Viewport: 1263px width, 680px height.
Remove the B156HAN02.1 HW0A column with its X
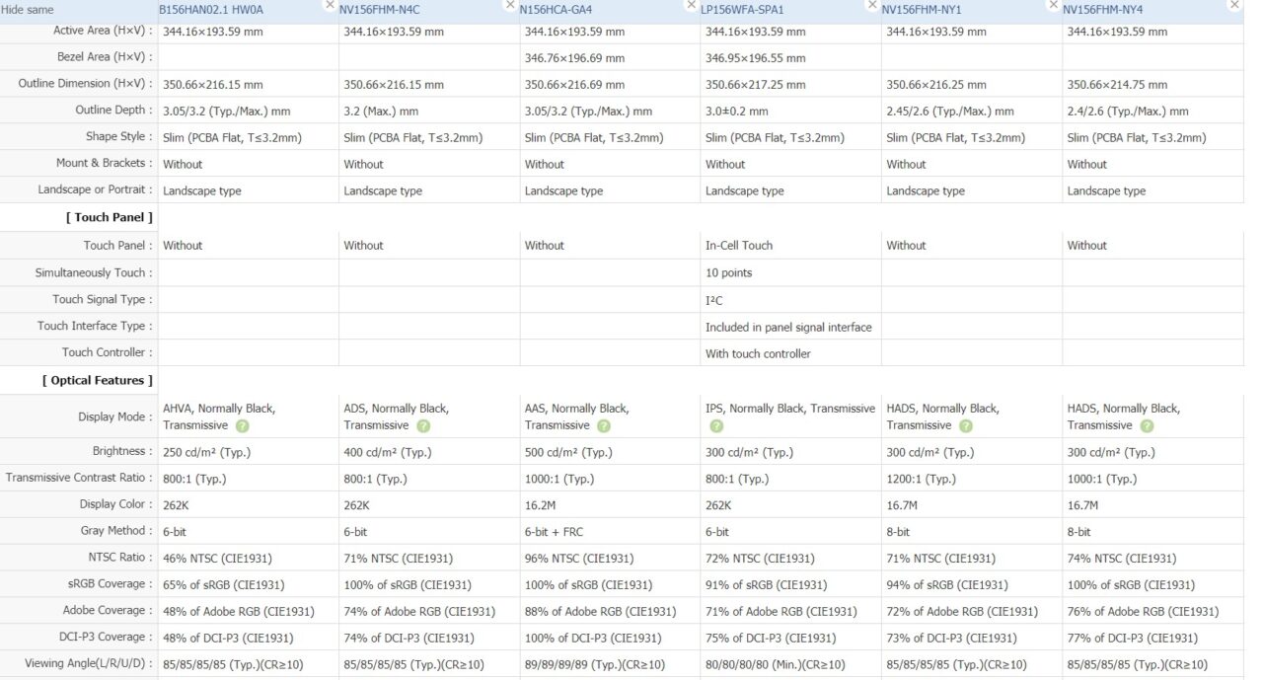click(x=331, y=5)
